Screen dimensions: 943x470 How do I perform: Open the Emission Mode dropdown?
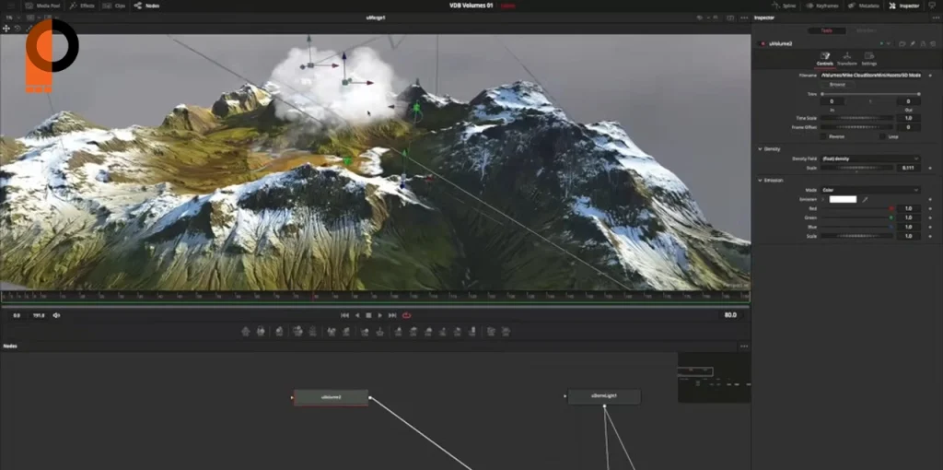pos(869,190)
